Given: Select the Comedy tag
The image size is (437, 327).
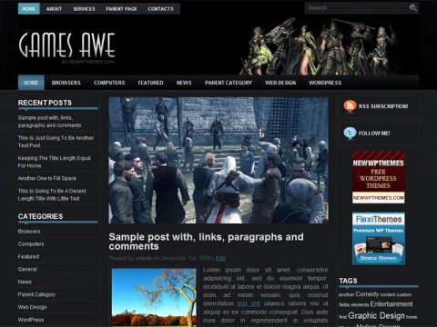Looking at the screenshot, I should coord(367,294).
